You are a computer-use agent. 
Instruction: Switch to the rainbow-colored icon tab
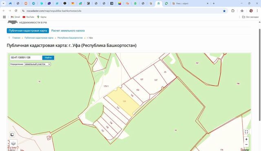pos(119,3)
